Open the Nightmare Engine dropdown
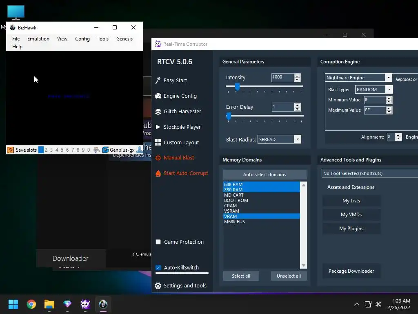 pos(389,78)
